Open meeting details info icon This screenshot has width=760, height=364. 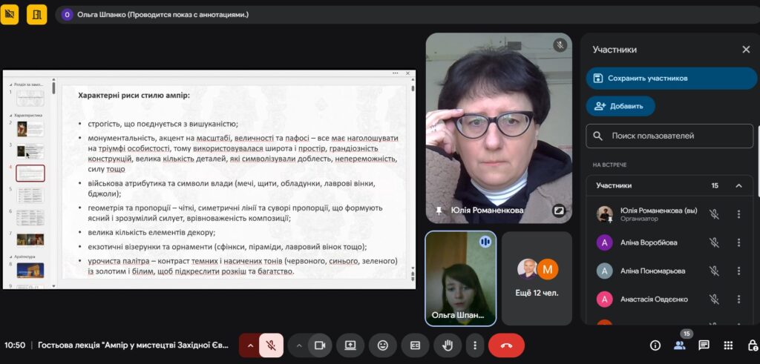click(655, 345)
